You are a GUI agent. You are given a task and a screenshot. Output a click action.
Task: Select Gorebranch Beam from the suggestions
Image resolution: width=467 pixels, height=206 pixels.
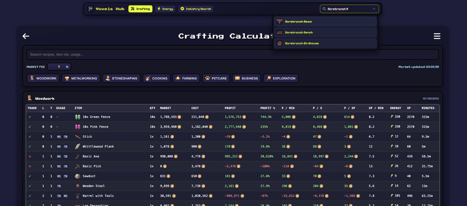pos(325,21)
